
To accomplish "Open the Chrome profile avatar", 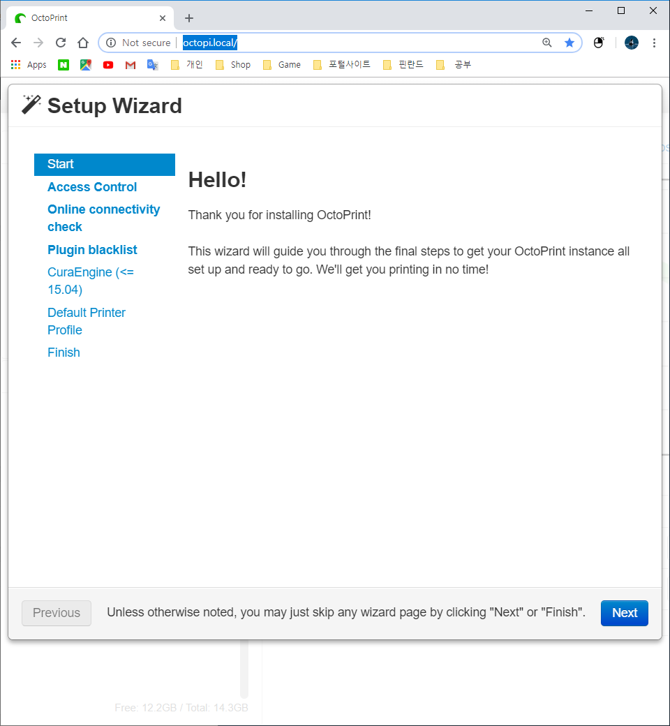I will (x=632, y=43).
